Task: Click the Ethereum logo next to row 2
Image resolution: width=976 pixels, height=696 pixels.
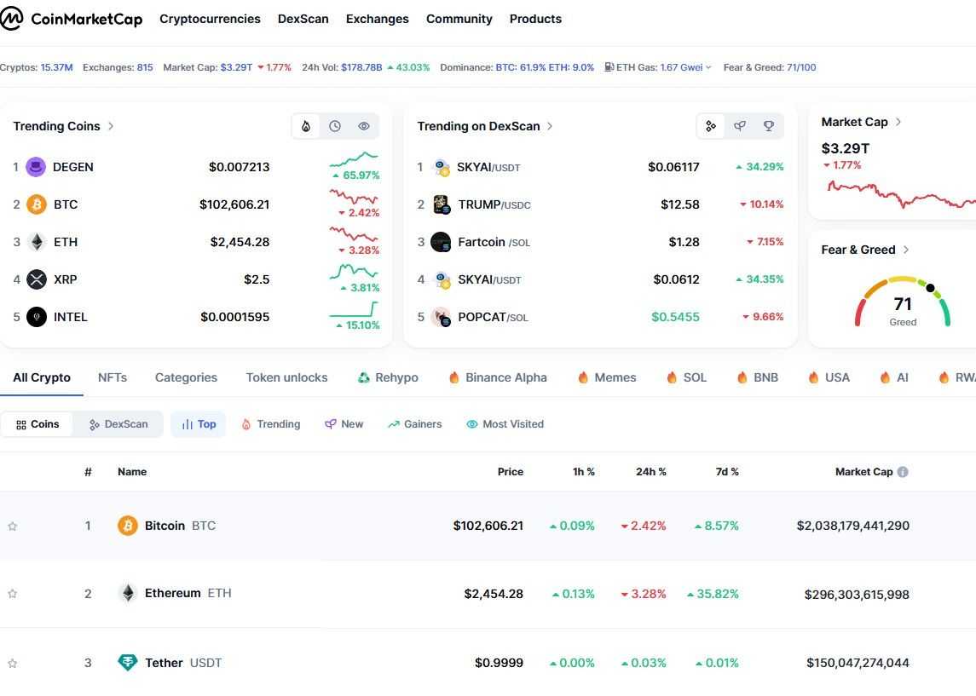Action: click(128, 593)
